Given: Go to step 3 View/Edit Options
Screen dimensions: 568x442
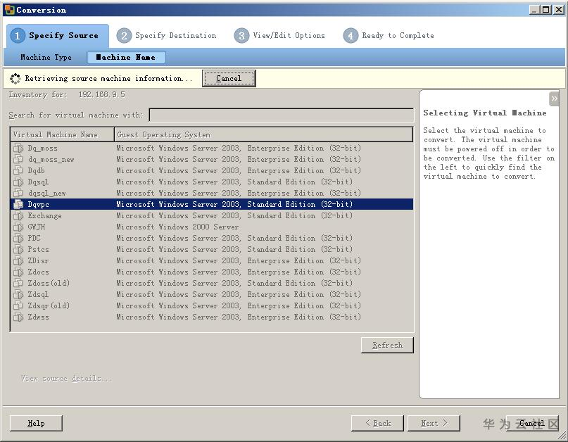Looking at the screenshot, I should pyautogui.click(x=279, y=35).
